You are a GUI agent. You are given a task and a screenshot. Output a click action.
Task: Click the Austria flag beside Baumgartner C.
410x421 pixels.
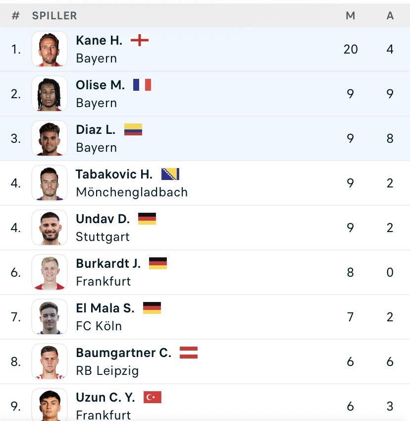tap(189, 353)
